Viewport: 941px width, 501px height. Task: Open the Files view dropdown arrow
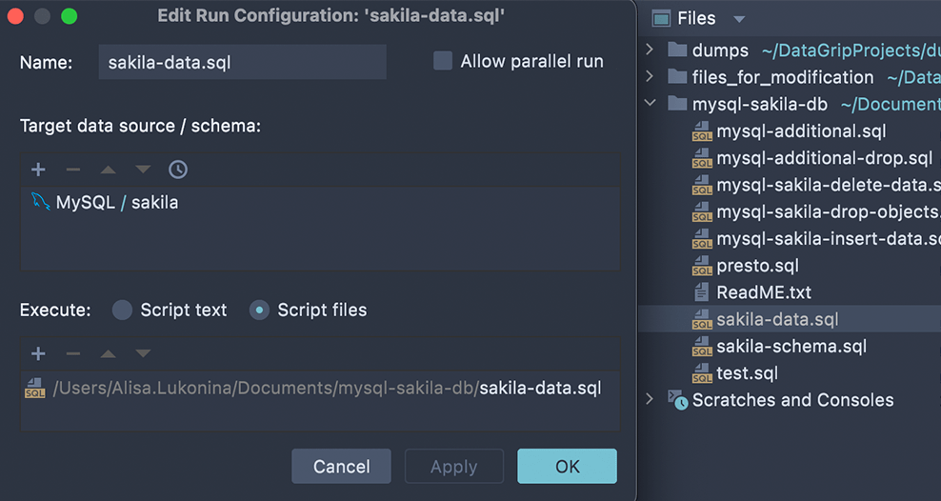739,19
